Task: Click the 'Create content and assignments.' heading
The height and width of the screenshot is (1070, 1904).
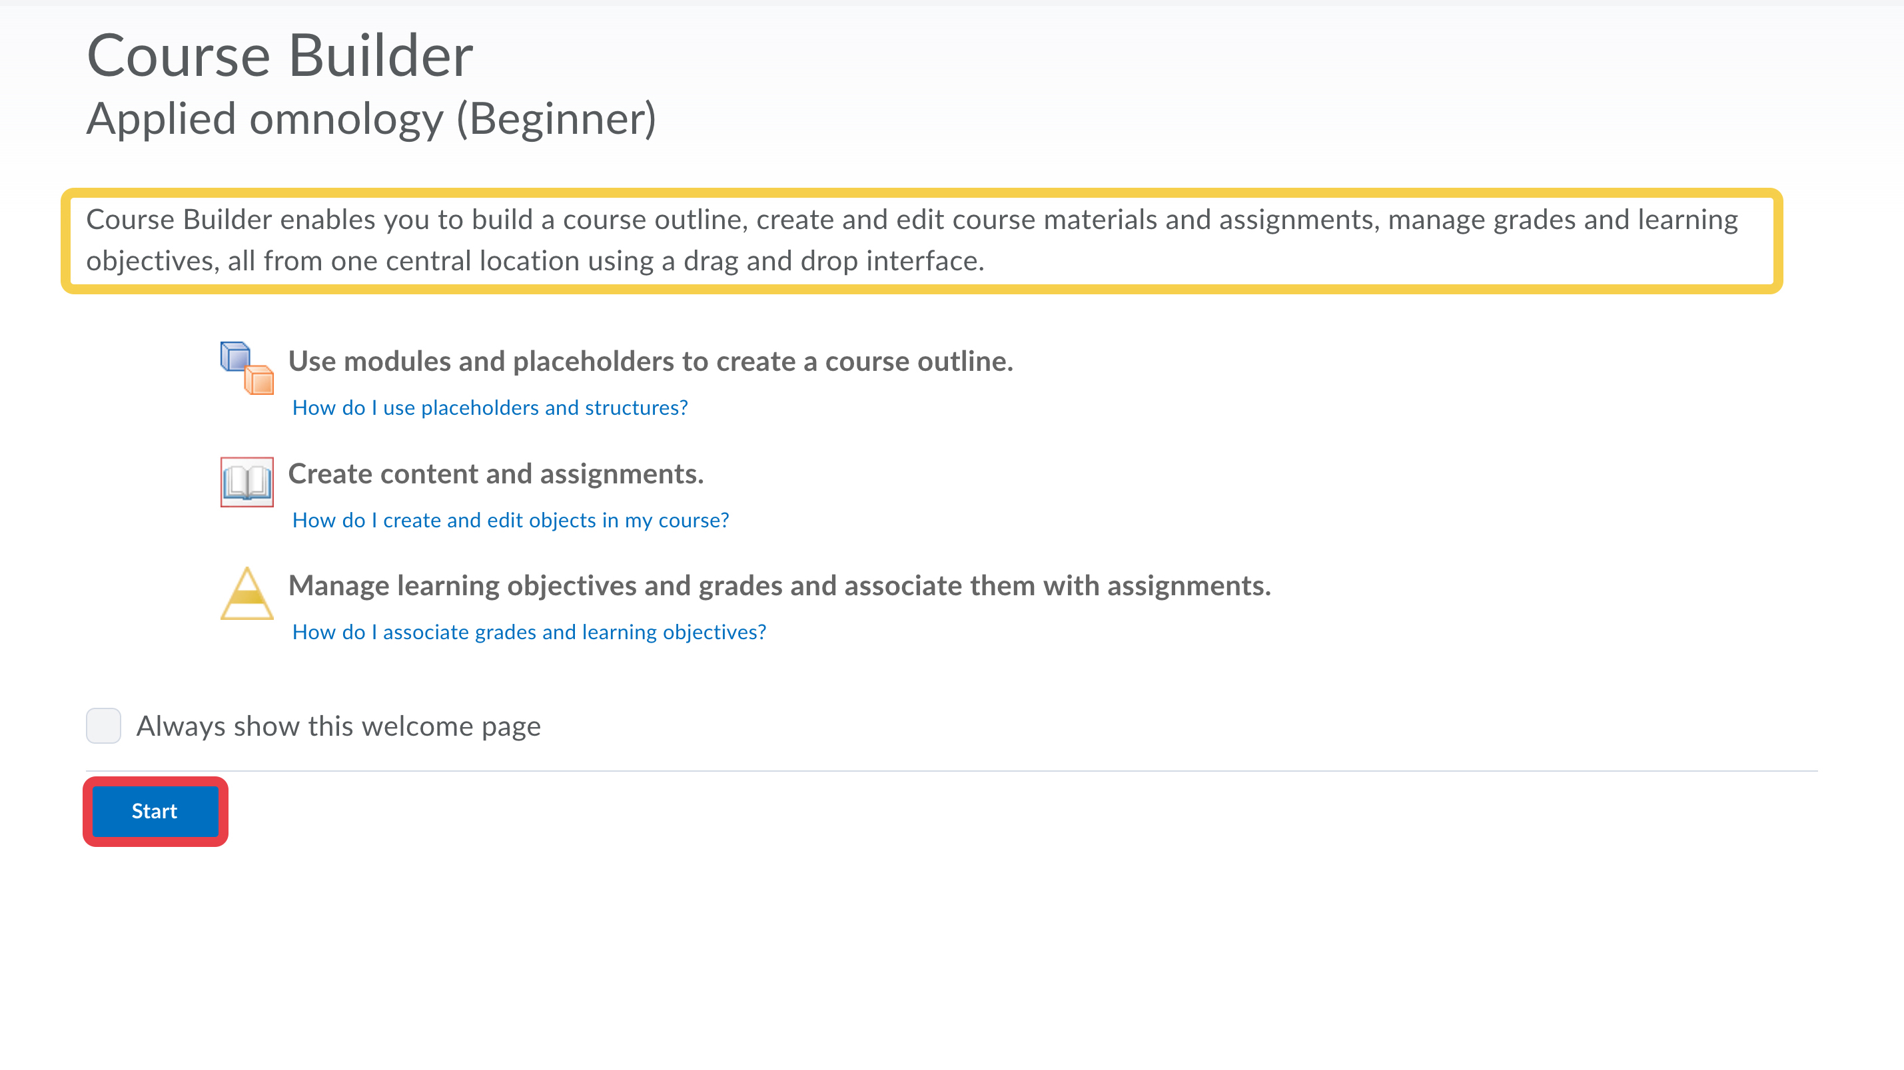Action: coord(496,473)
